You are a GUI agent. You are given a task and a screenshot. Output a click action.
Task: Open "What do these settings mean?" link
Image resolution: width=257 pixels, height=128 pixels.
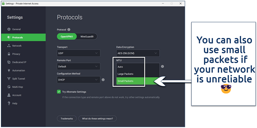(x=98, y=118)
